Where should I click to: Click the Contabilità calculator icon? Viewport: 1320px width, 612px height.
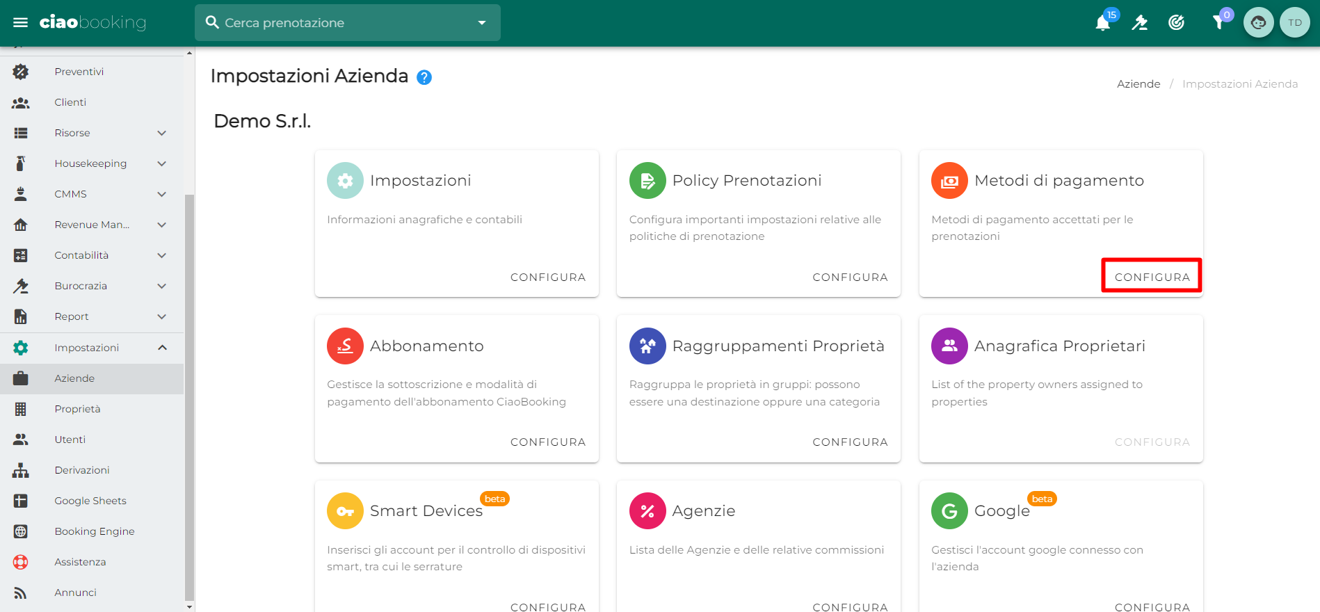[21, 255]
